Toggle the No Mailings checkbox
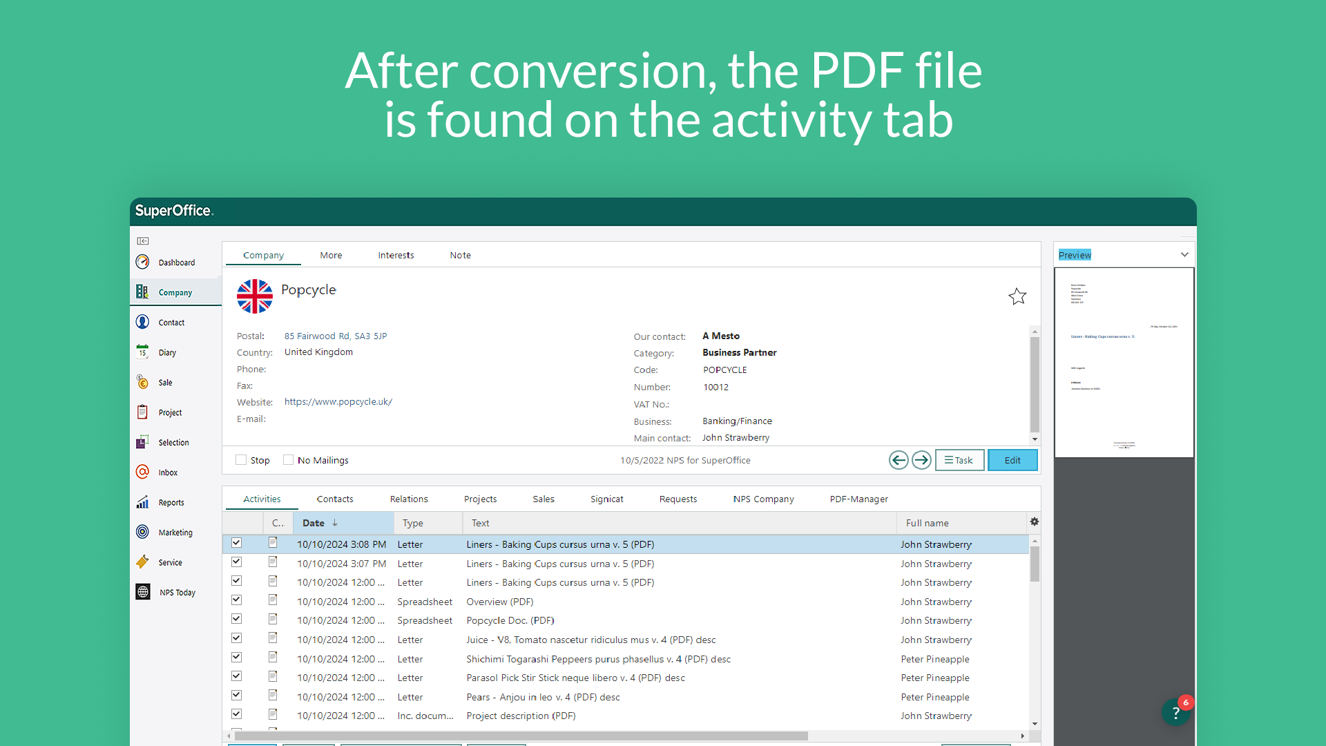Viewport: 1326px width, 746px height. click(x=289, y=460)
